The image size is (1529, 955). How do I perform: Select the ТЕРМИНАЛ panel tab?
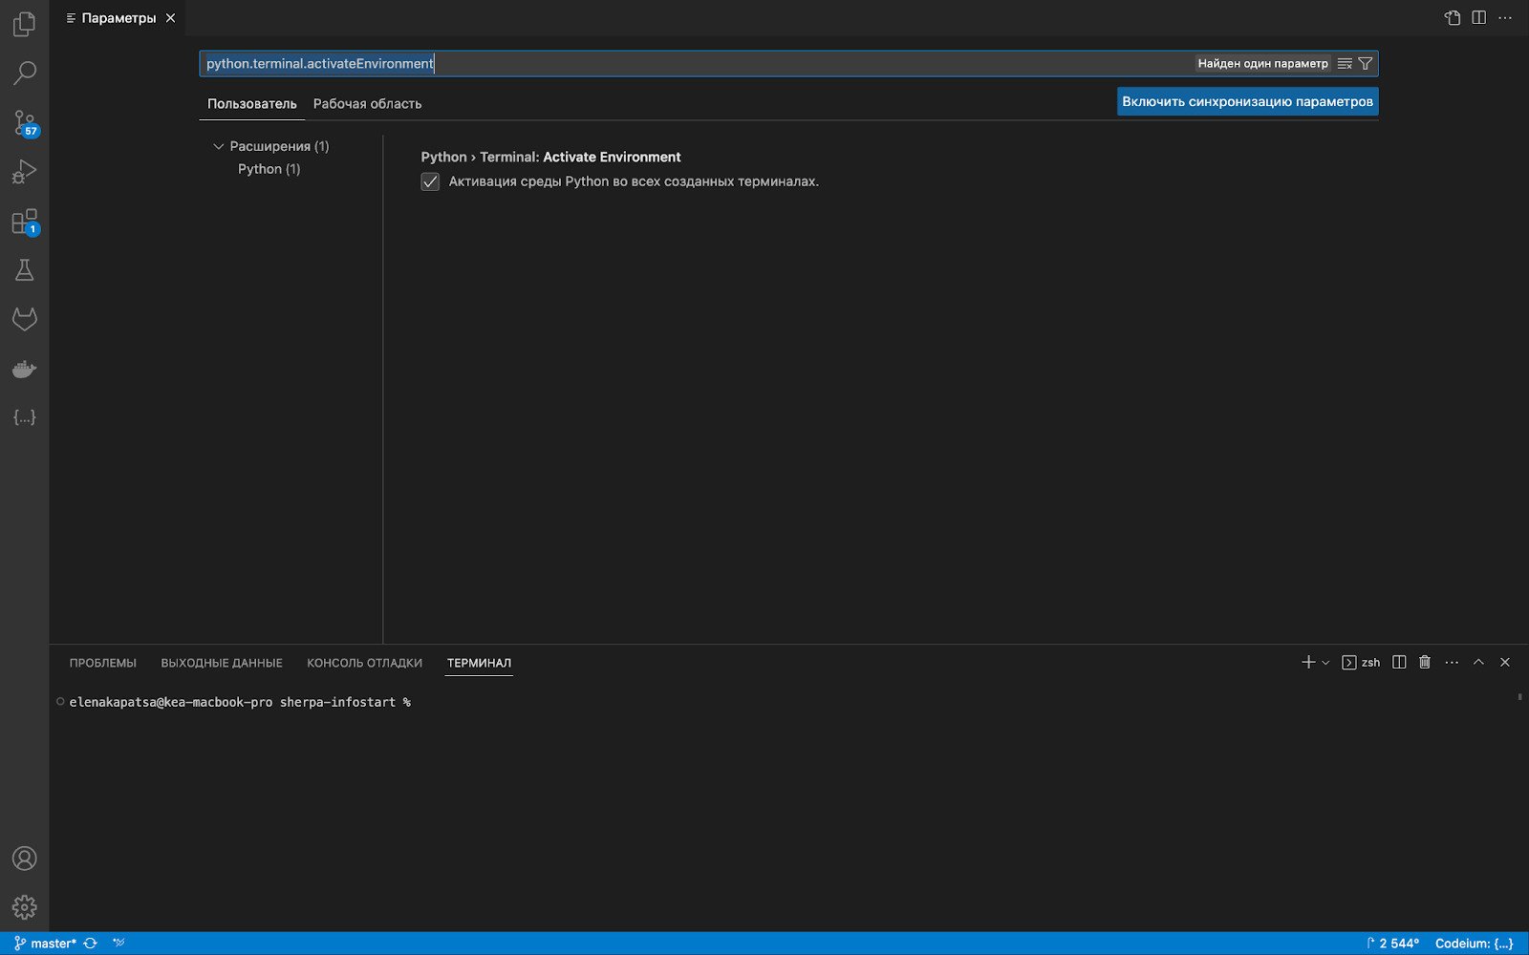[x=479, y=663]
